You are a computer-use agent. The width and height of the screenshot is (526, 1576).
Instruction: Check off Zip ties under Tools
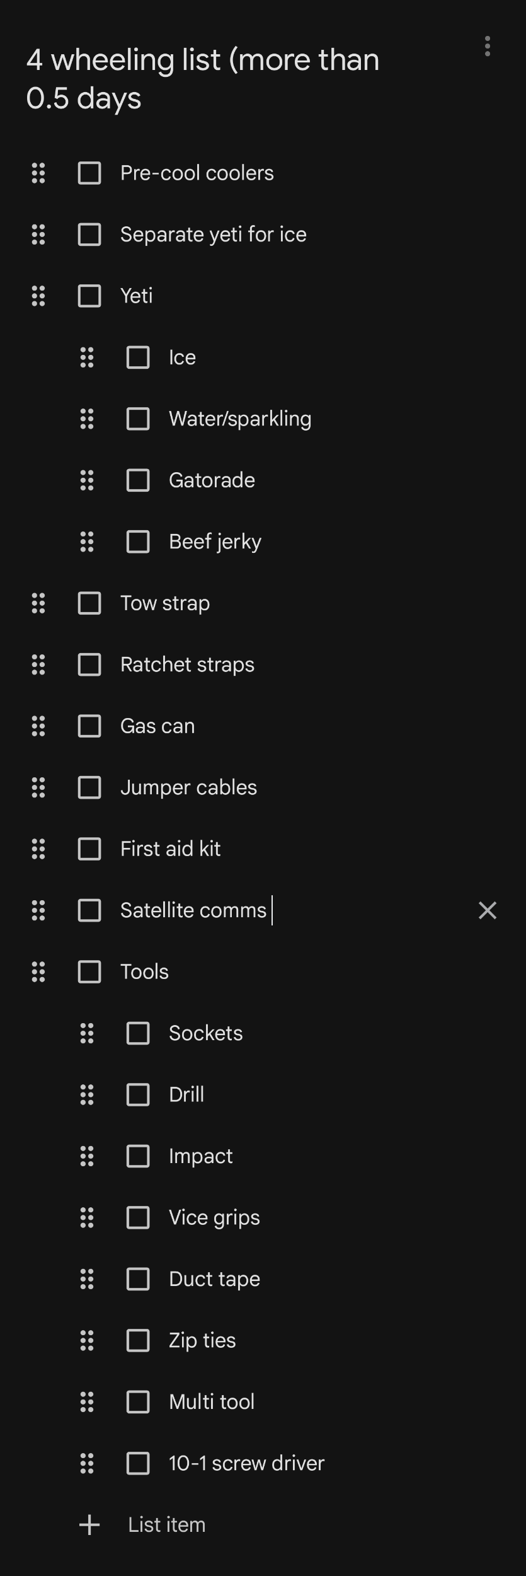[137, 1340]
